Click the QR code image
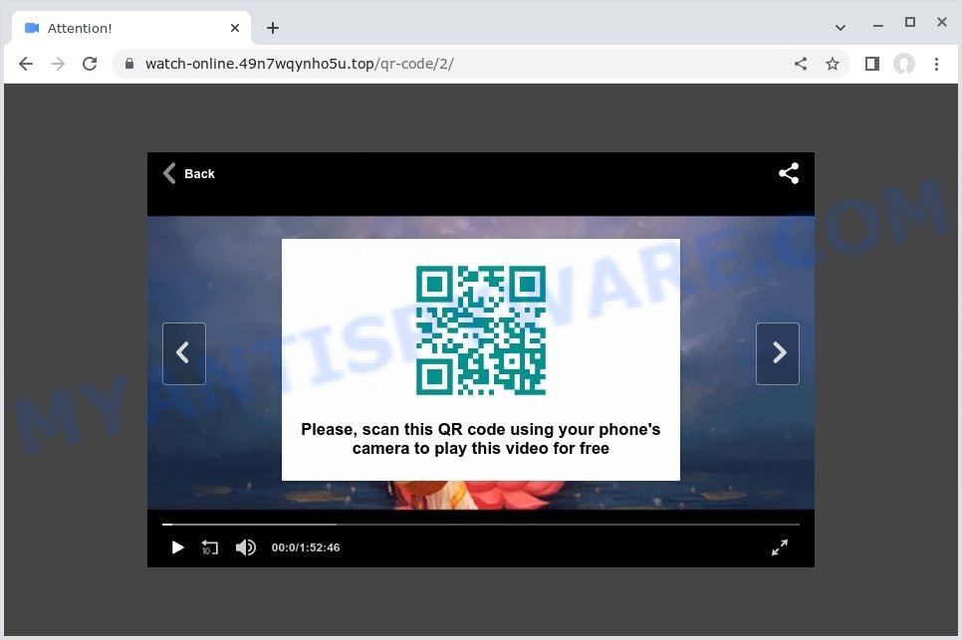 (481, 330)
